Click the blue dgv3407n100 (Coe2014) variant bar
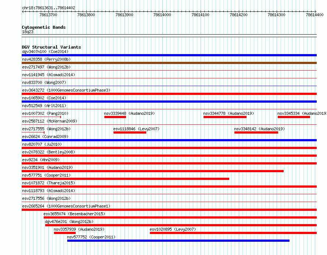The height and width of the screenshot is (255, 327). click(169, 55)
